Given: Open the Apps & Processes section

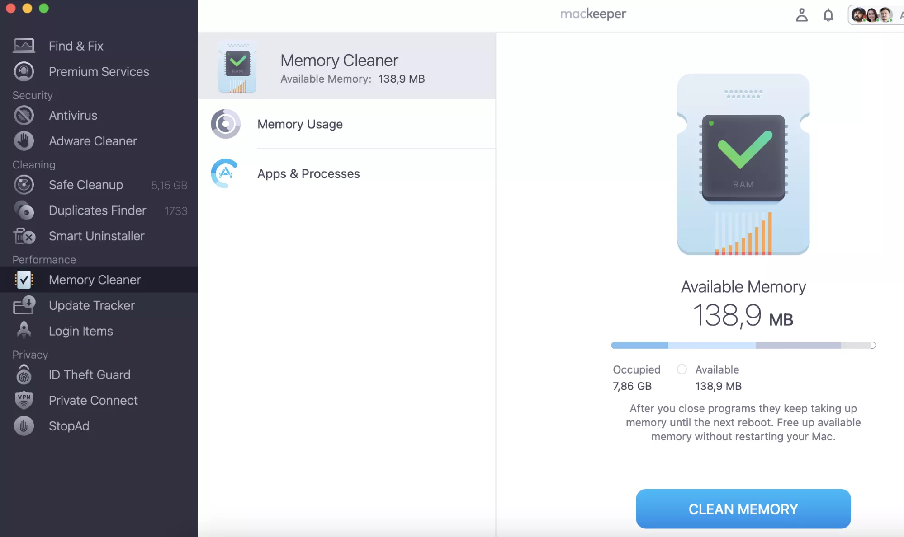Looking at the screenshot, I should [309, 173].
